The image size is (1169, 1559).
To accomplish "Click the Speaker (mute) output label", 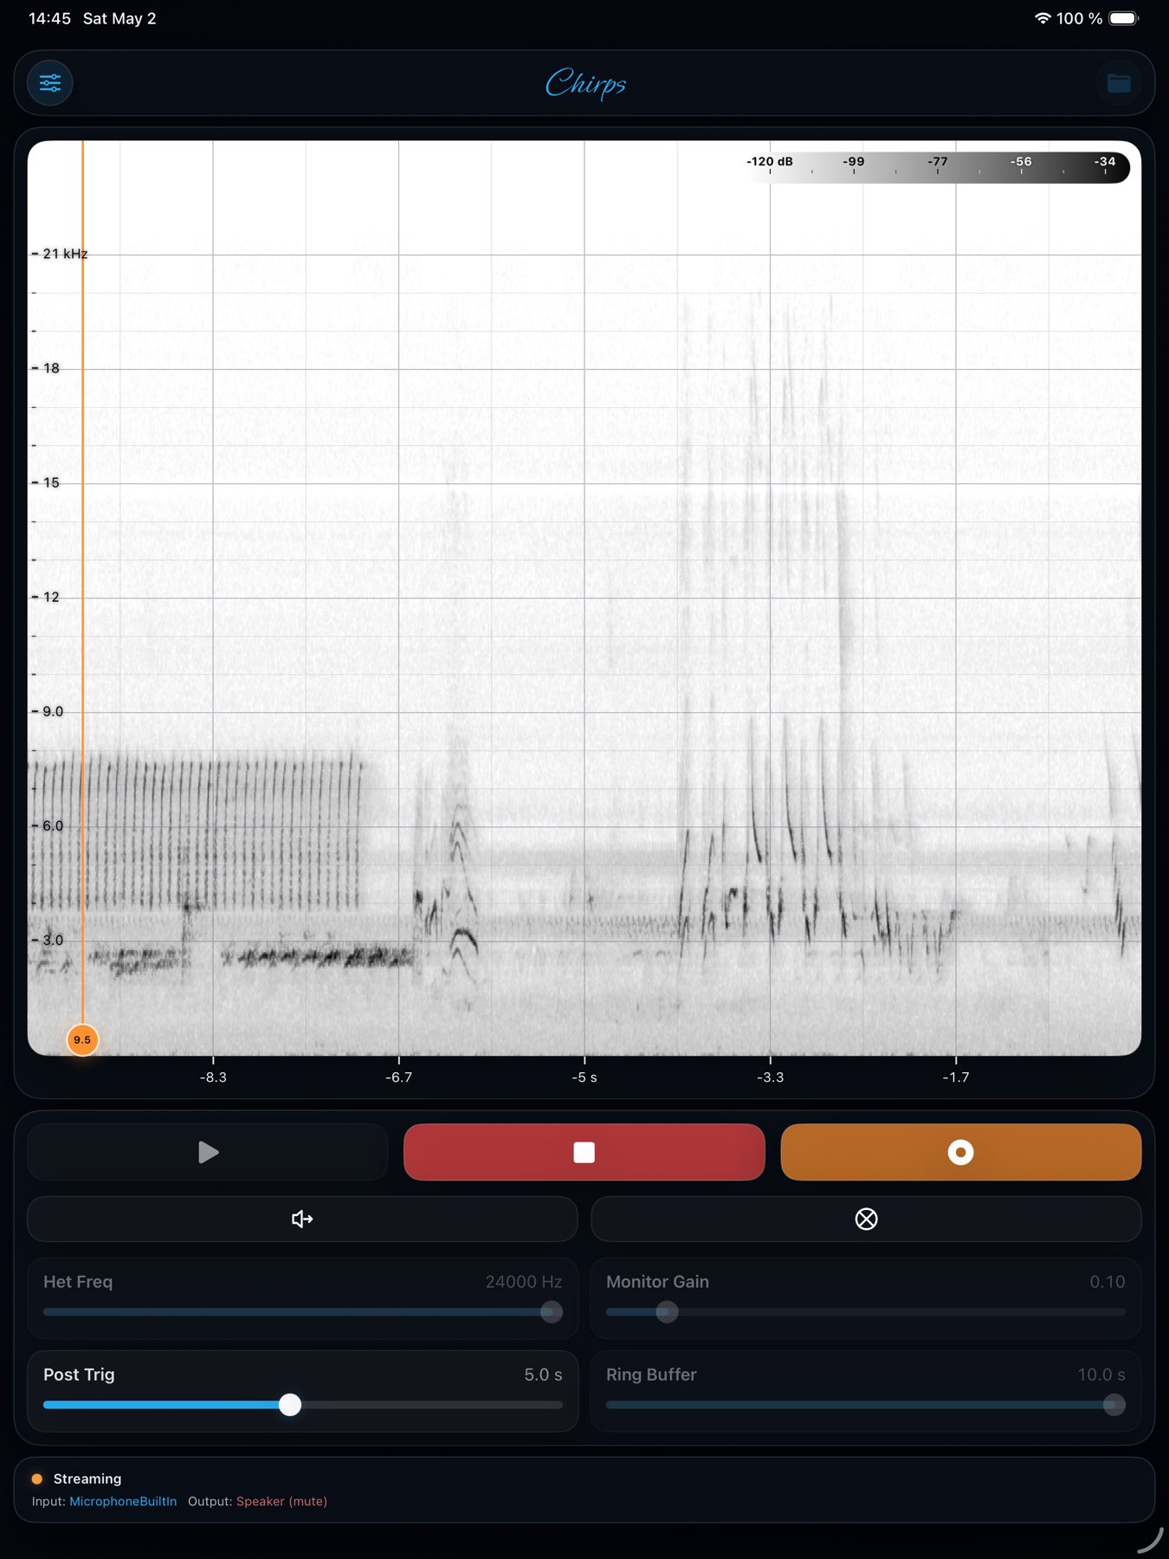I will pos(281,1501).
